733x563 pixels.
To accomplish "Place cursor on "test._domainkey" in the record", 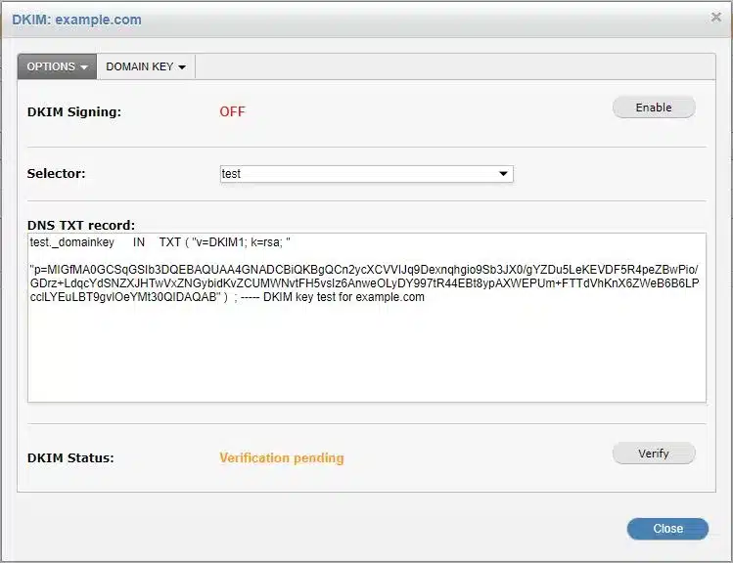I will coord(72,242).
